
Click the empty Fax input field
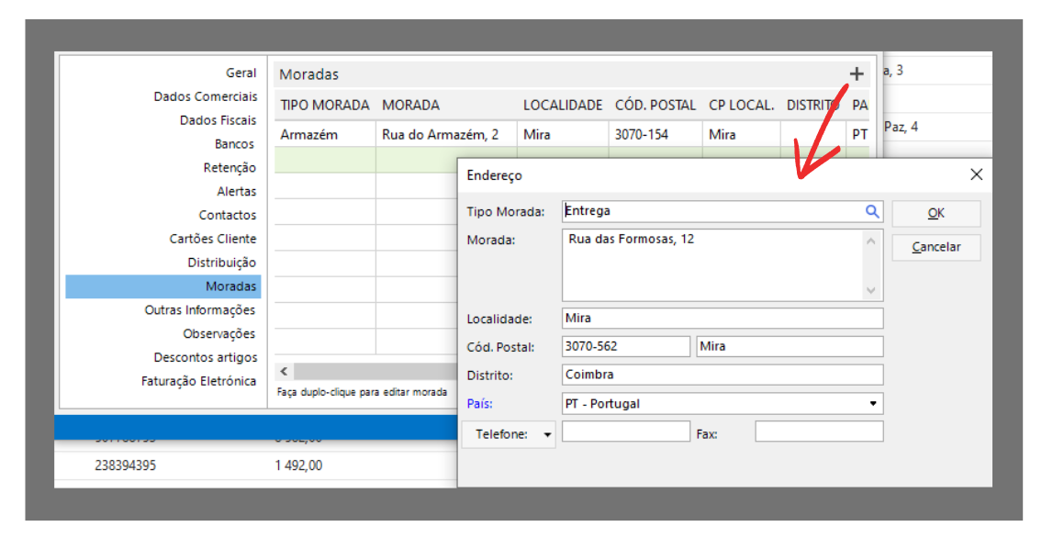818,432
